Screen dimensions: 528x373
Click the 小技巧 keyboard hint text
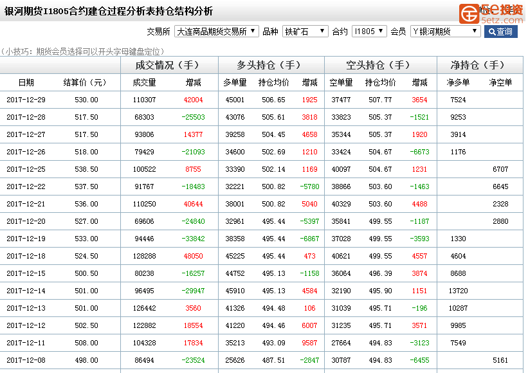pos(83,51)
